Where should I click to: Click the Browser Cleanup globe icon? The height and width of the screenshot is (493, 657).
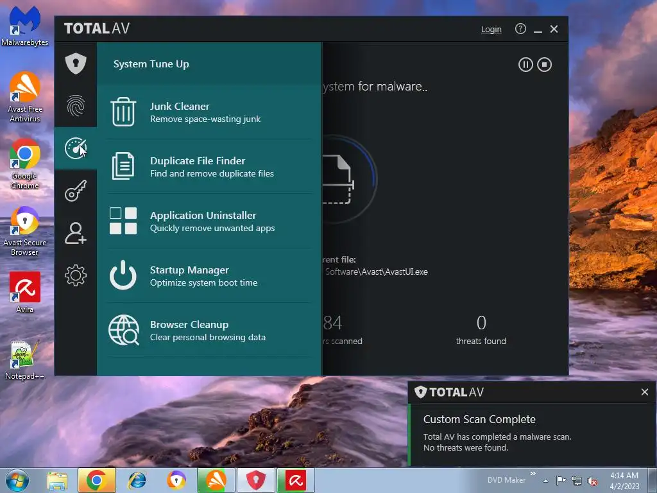124,330
